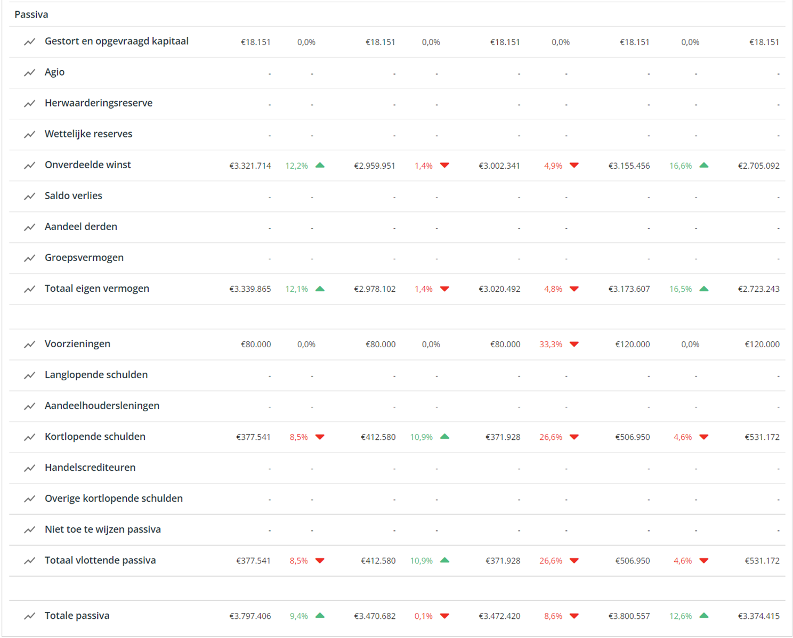Screen dimensions: 793x638
Task: Click trend icon beside Onverdeelde winst
Action: pyautogui.click(x=29, y=165)
